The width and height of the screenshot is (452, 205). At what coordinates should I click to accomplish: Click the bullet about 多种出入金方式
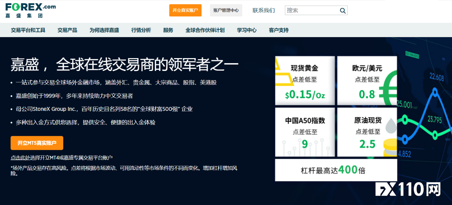(x=85, y=122)
